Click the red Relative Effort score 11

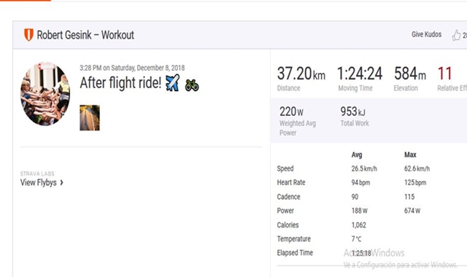point(444,74)
